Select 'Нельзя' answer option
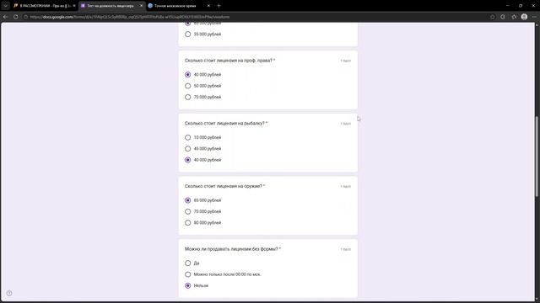The image size is (540, 303). (x=187, y=286)
